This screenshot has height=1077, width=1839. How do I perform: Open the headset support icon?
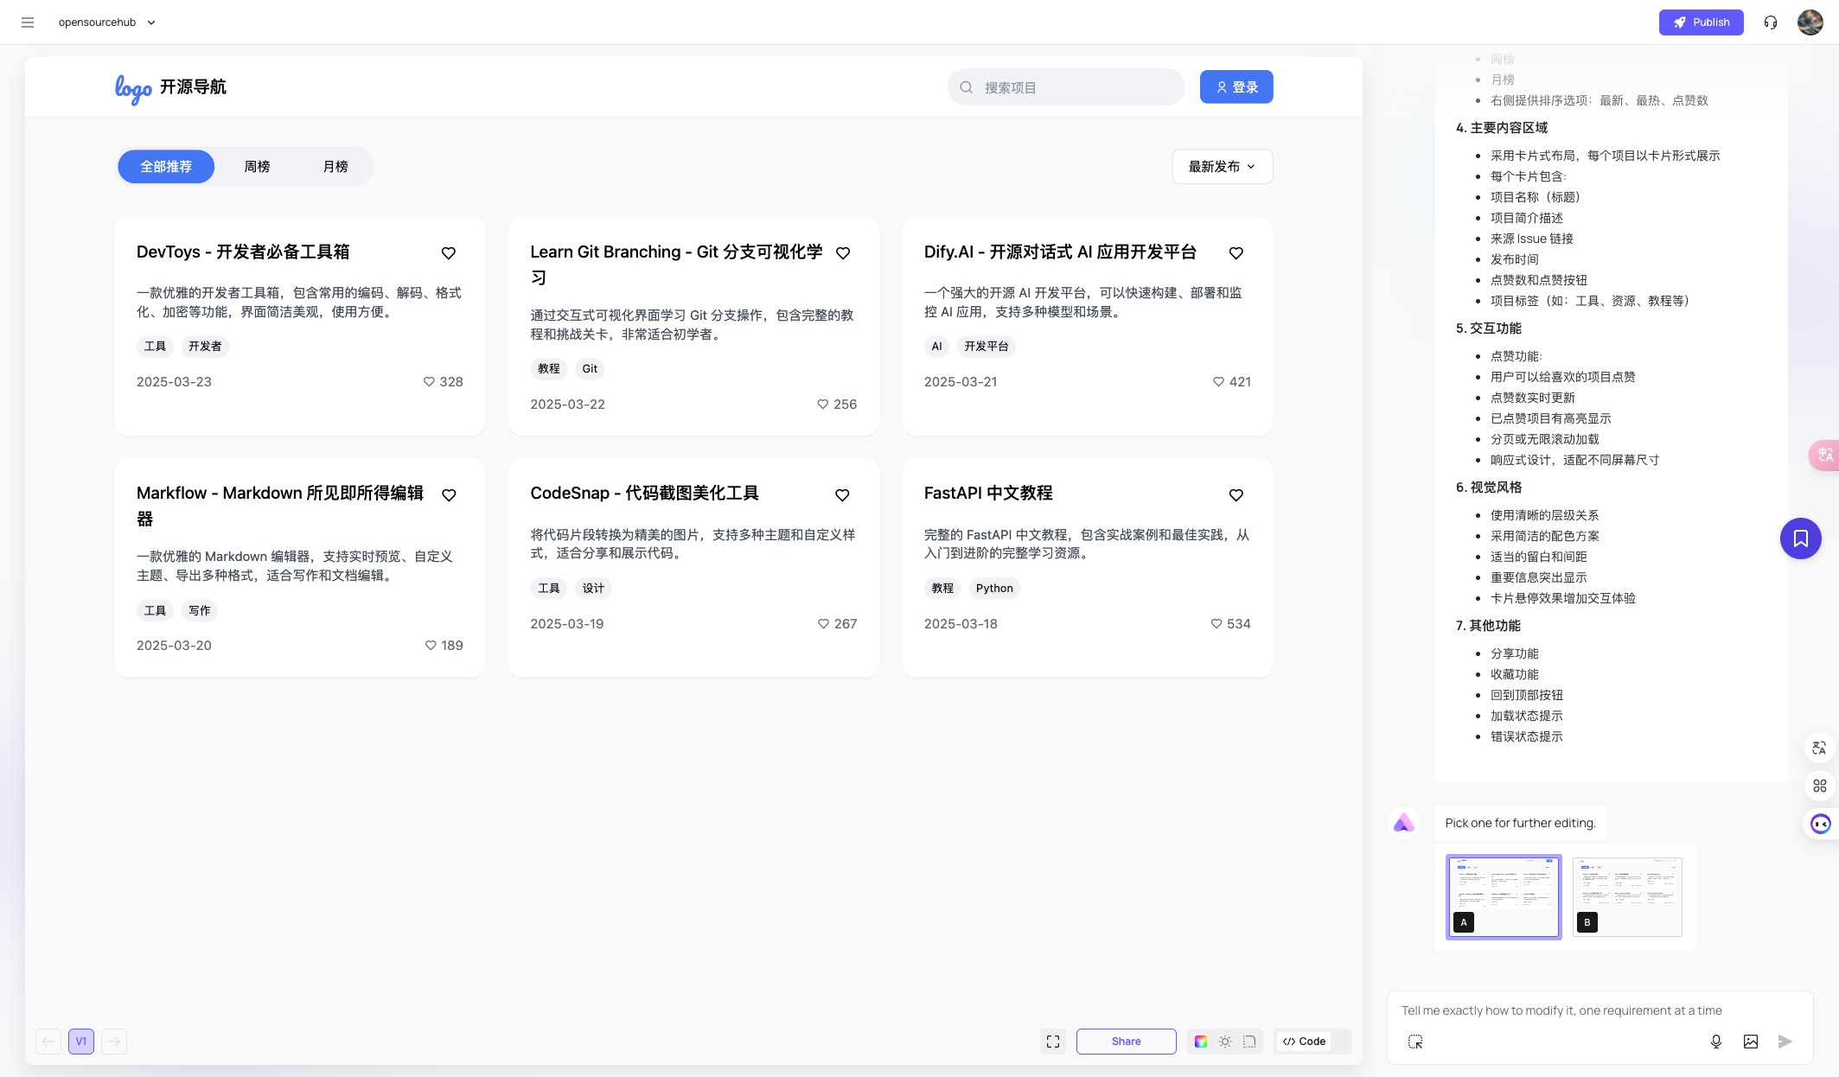[x=1770, y=22]
